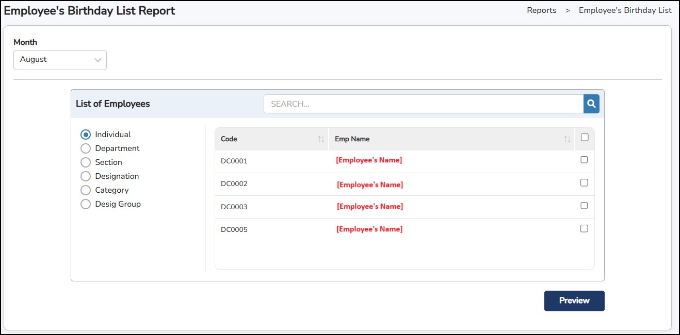Click the Emp Name column sort arrows

[567, 139]
